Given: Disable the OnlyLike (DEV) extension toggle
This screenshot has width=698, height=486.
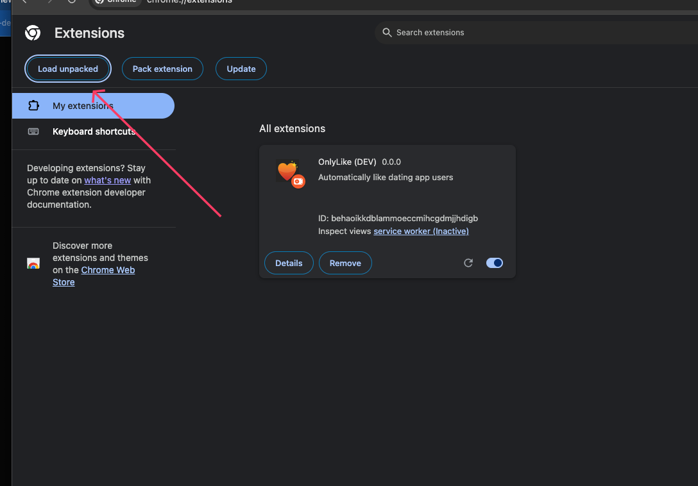Looking at the screenshot, I should point(495,263).
